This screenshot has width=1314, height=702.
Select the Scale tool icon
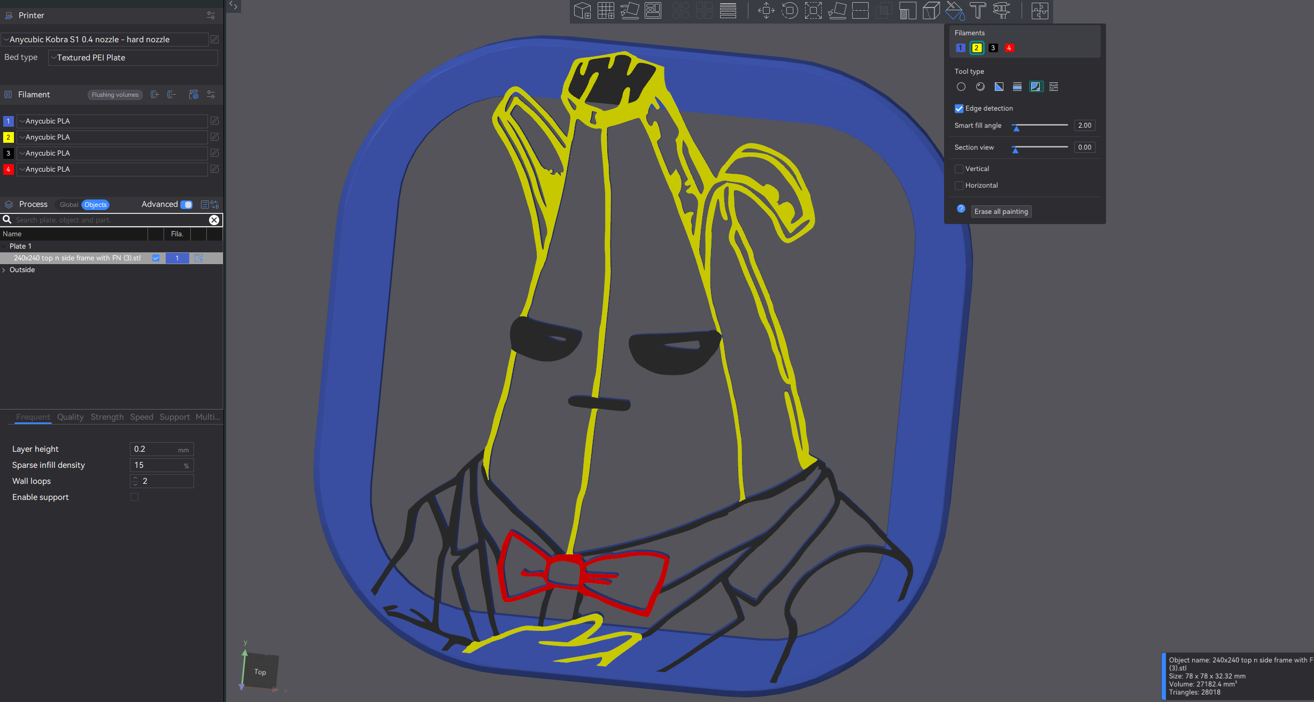tap(813, 11)
